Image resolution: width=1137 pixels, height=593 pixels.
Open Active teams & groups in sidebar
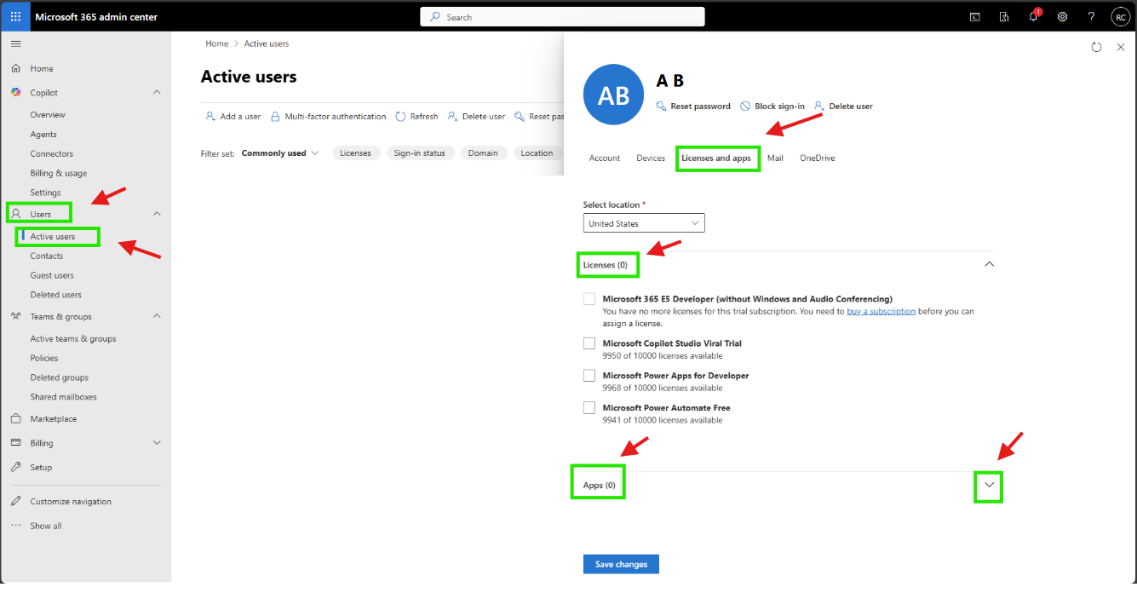[x=73, y=338]
